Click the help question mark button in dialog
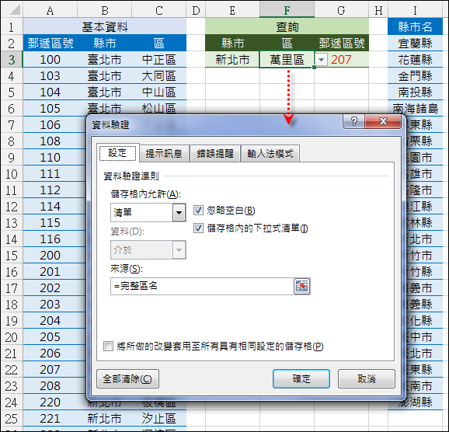 [354, 121]
